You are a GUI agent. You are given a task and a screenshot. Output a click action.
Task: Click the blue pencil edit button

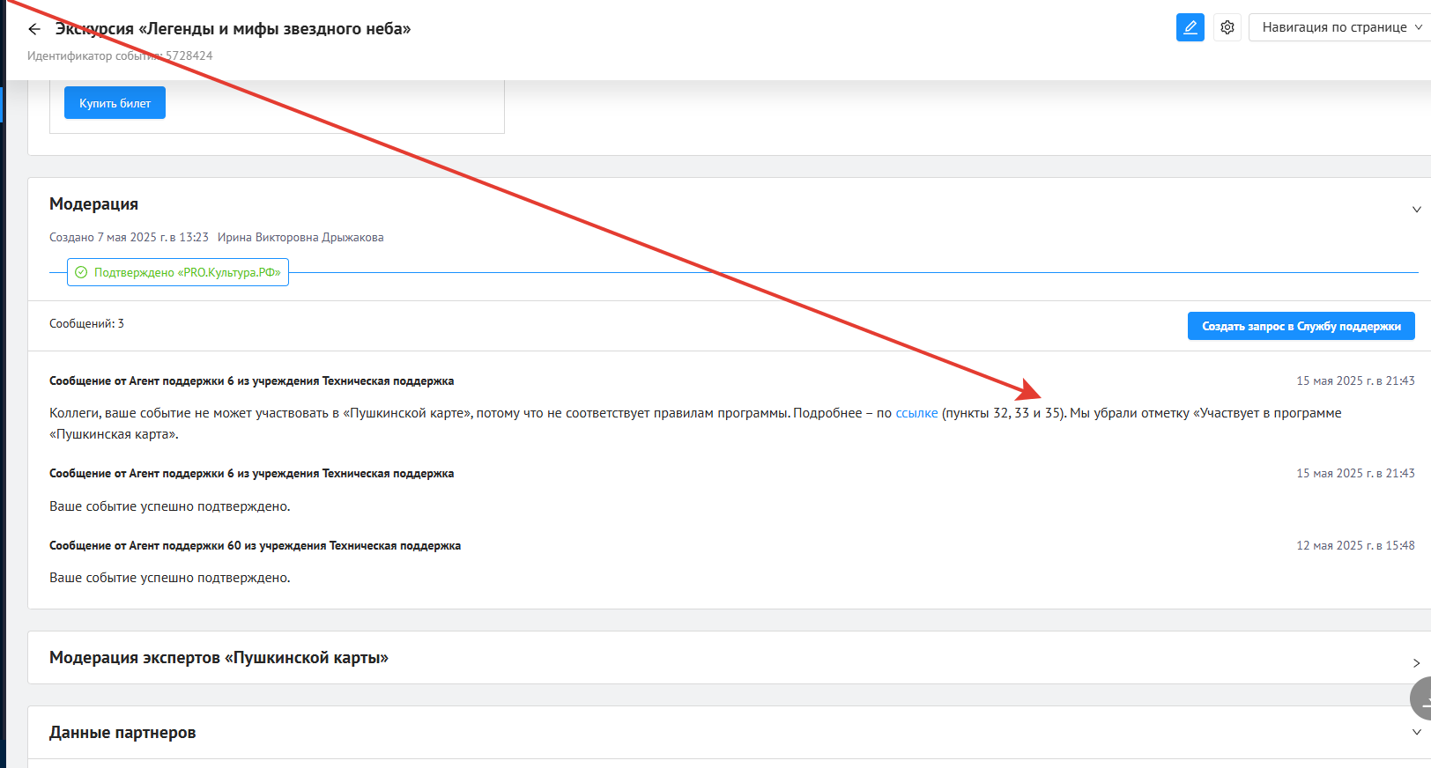coord(1190,27)
